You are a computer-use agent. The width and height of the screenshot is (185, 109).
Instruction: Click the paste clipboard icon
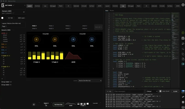(183, 59)
